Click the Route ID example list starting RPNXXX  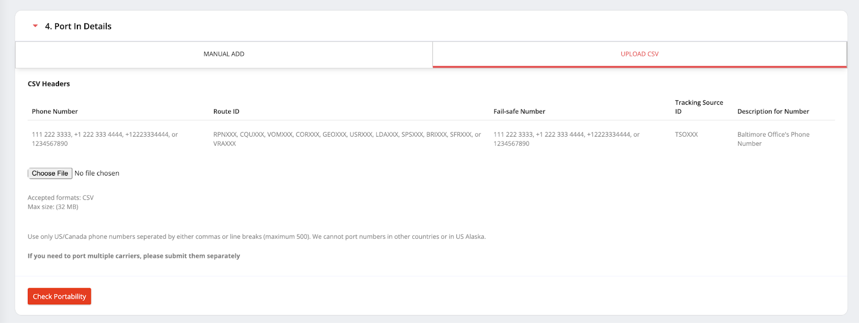347,139
